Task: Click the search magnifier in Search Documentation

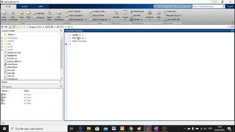Action: click(x=223, y=7)
